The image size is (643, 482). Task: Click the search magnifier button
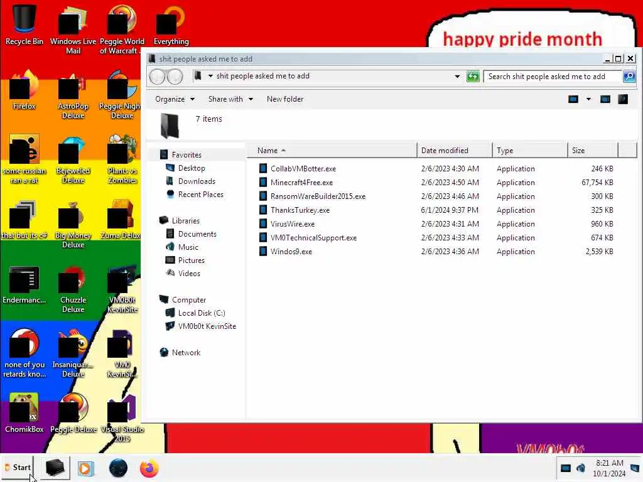[x=629, y=76]
